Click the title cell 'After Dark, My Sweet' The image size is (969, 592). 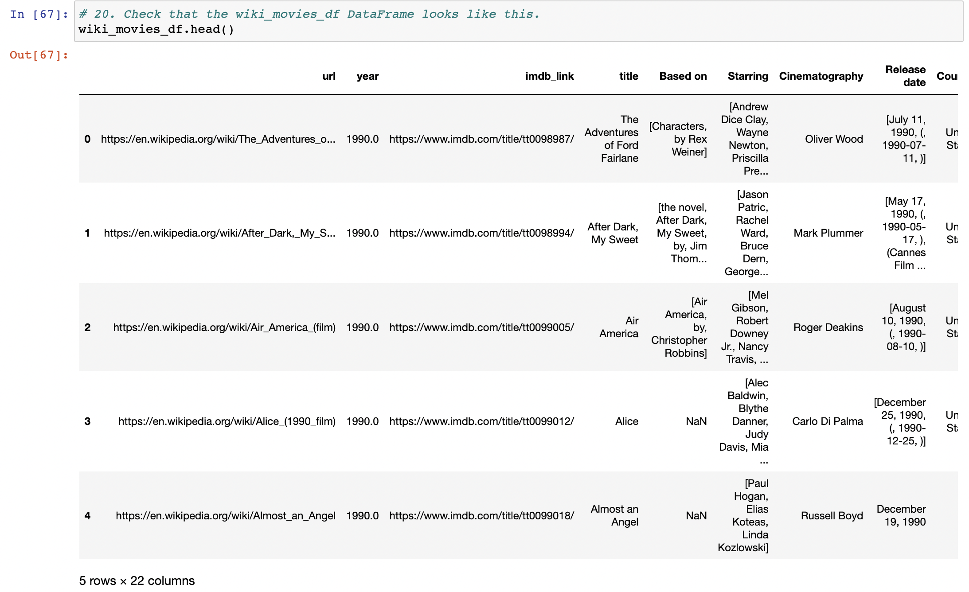tap(613, 233)
